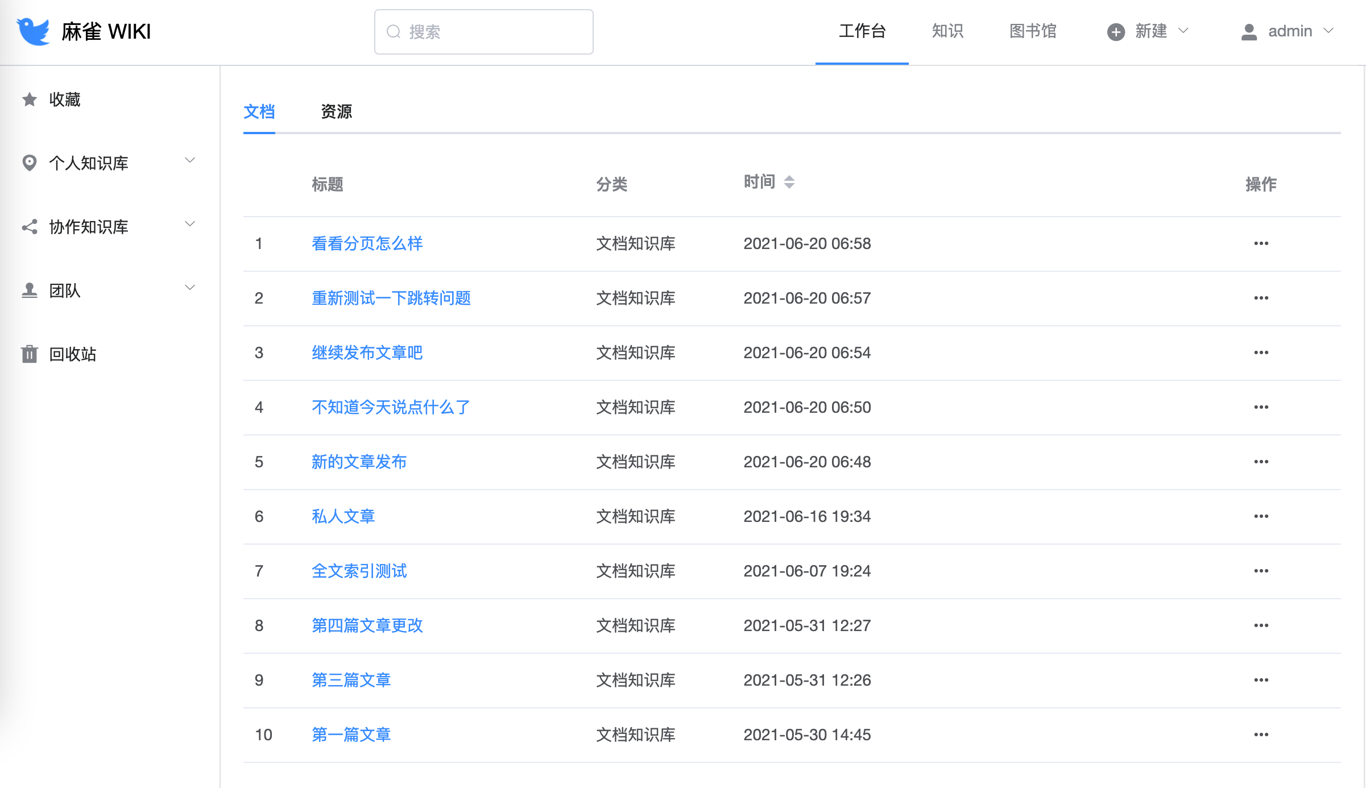Go to 图书馆 in top navigation
1366x788 pixels.
tap(1033, 31)
